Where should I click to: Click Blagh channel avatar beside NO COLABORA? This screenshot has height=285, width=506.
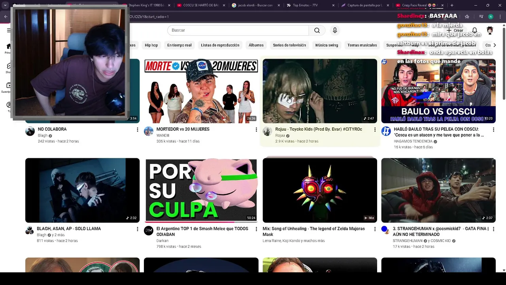pos(30,131)
